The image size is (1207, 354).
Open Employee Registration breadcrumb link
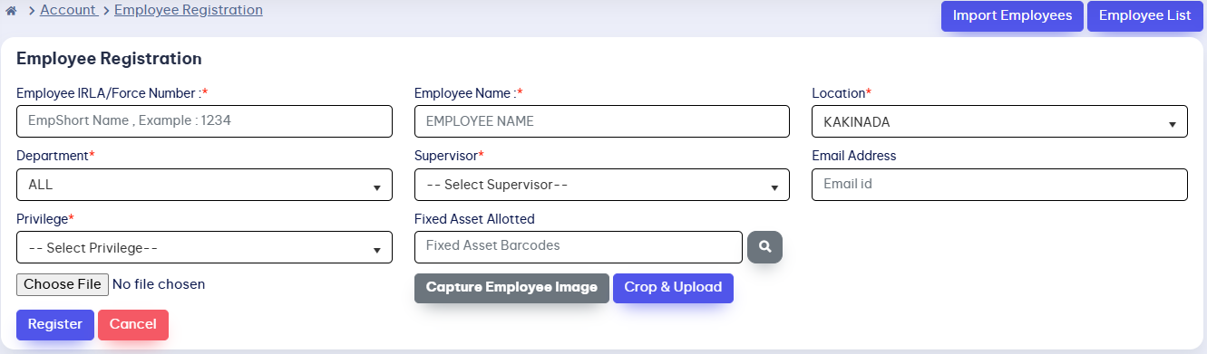coord(189,10)
